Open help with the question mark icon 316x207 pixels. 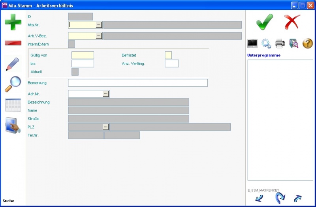[308, 43]
